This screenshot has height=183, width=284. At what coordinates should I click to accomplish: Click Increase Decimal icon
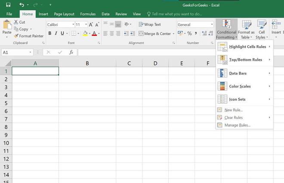(204, 33)
